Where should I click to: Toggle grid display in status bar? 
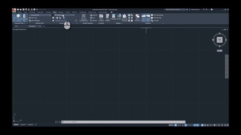tap(175, 125)
